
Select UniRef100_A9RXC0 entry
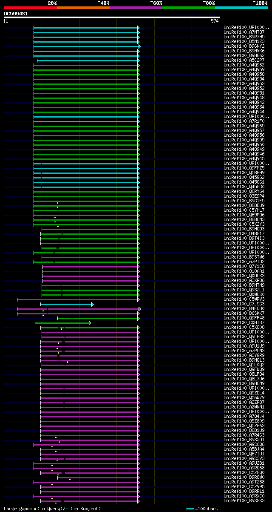244,496
